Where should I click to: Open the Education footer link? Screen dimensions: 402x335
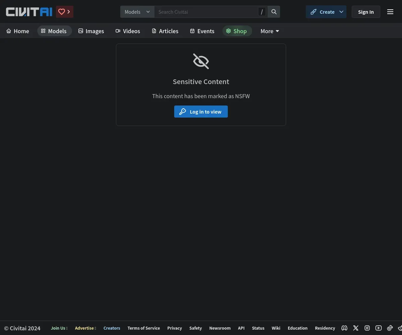click(x=297, y=328)
